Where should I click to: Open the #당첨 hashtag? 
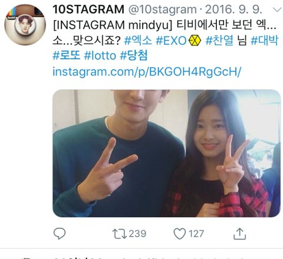click(134, 55)
